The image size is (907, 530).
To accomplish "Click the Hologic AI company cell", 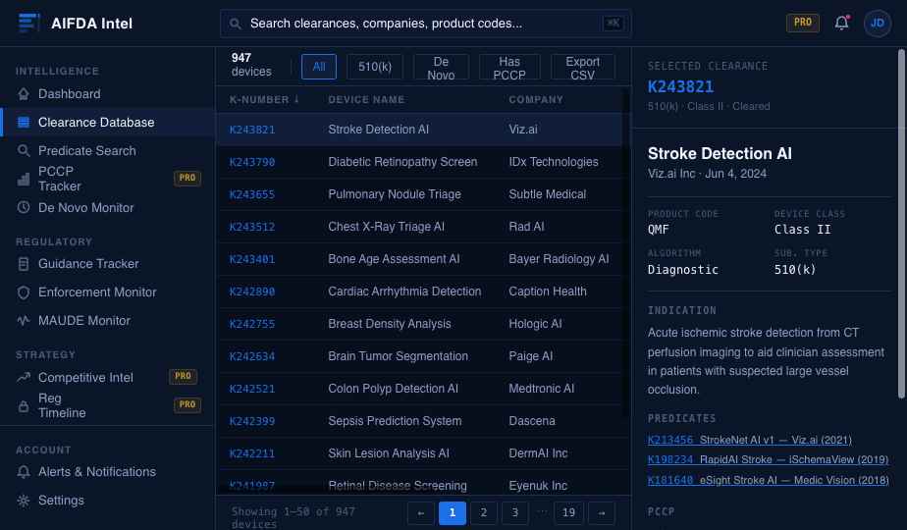I will [x=535, y=324].
